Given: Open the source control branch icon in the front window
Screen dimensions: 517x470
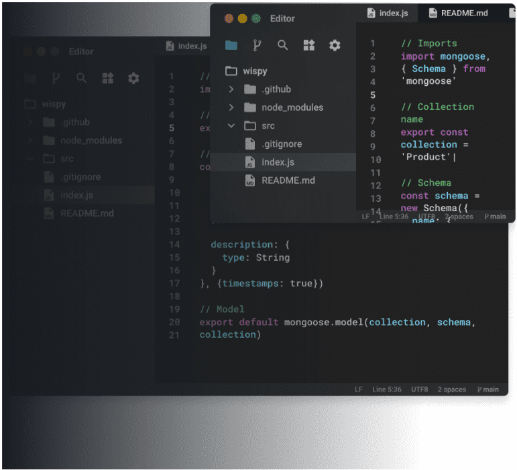Looking at the screenshot, I should [257, 46].
